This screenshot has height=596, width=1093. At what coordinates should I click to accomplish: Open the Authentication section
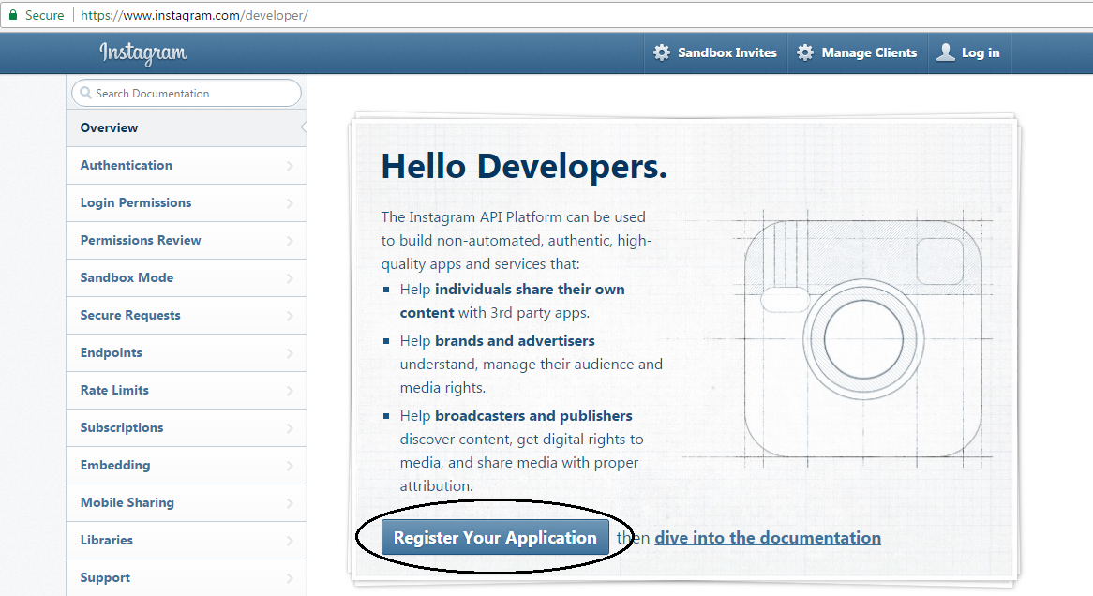pos(187,165)
